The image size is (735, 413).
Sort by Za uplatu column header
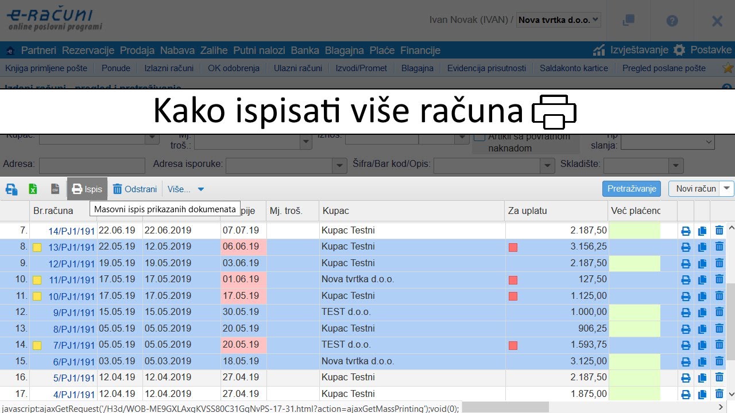point(527,211)
